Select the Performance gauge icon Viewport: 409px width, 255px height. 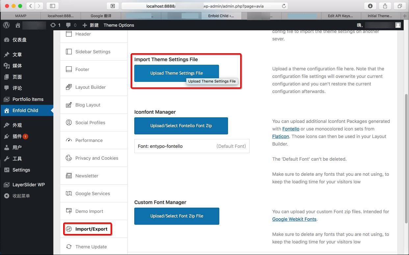click(69, 140)
